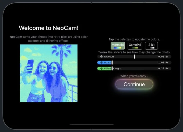Click the Pixelate icon
Screen dimensions: 183x132
point(101,62)
